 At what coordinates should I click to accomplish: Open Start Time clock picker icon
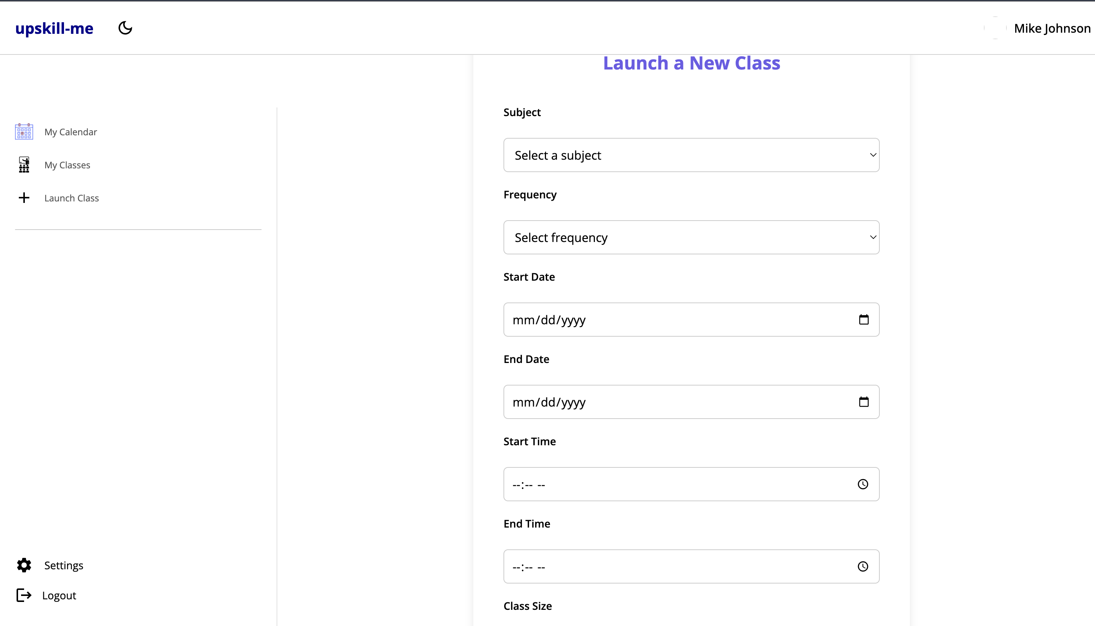[x=862, y=484]
